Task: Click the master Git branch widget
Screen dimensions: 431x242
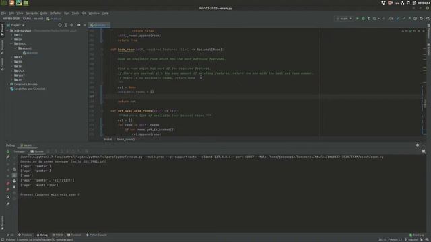Action: coord(411,239)
